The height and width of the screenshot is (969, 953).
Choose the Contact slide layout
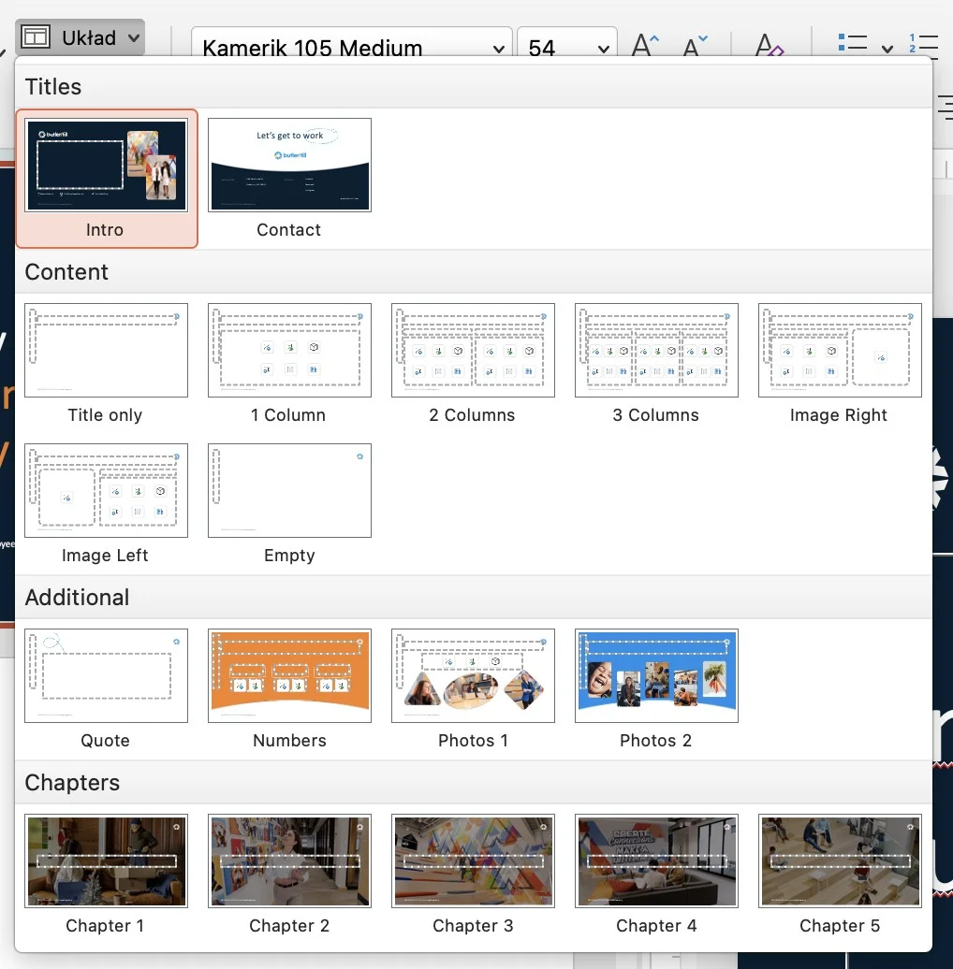(x=289, y=166)
